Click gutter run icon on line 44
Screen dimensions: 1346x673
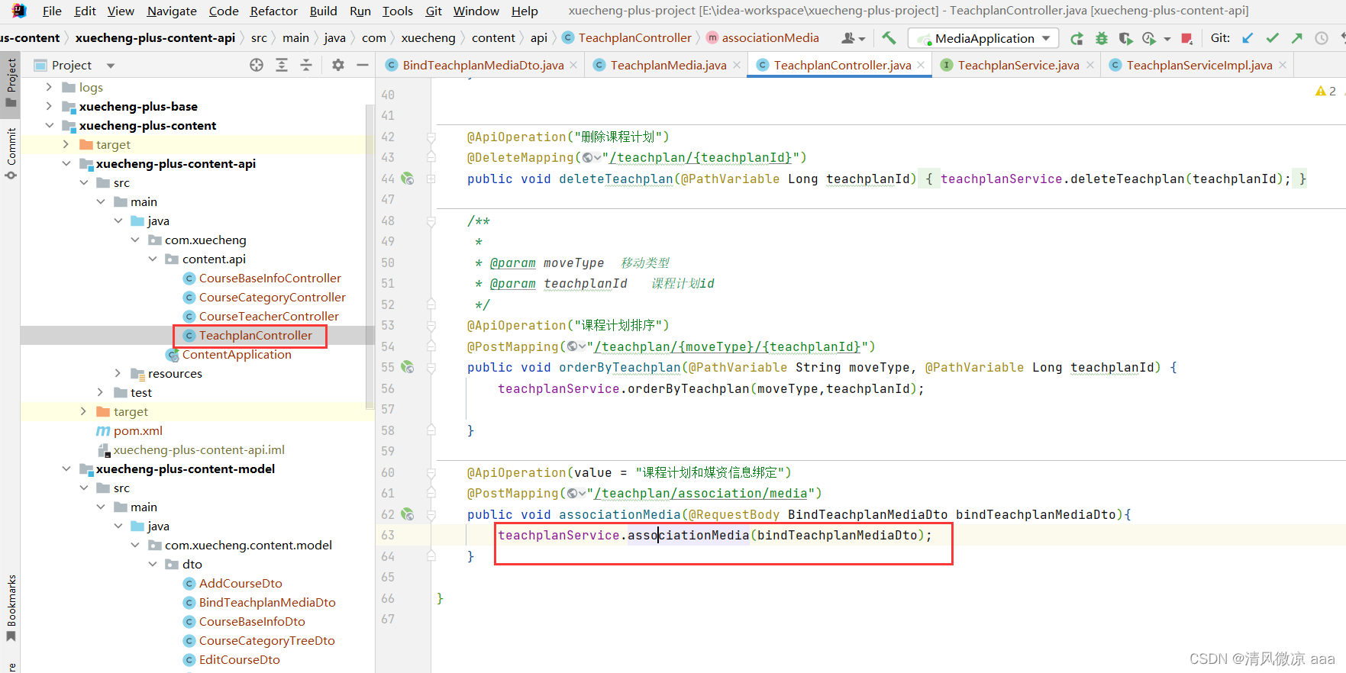coord(408,179)
